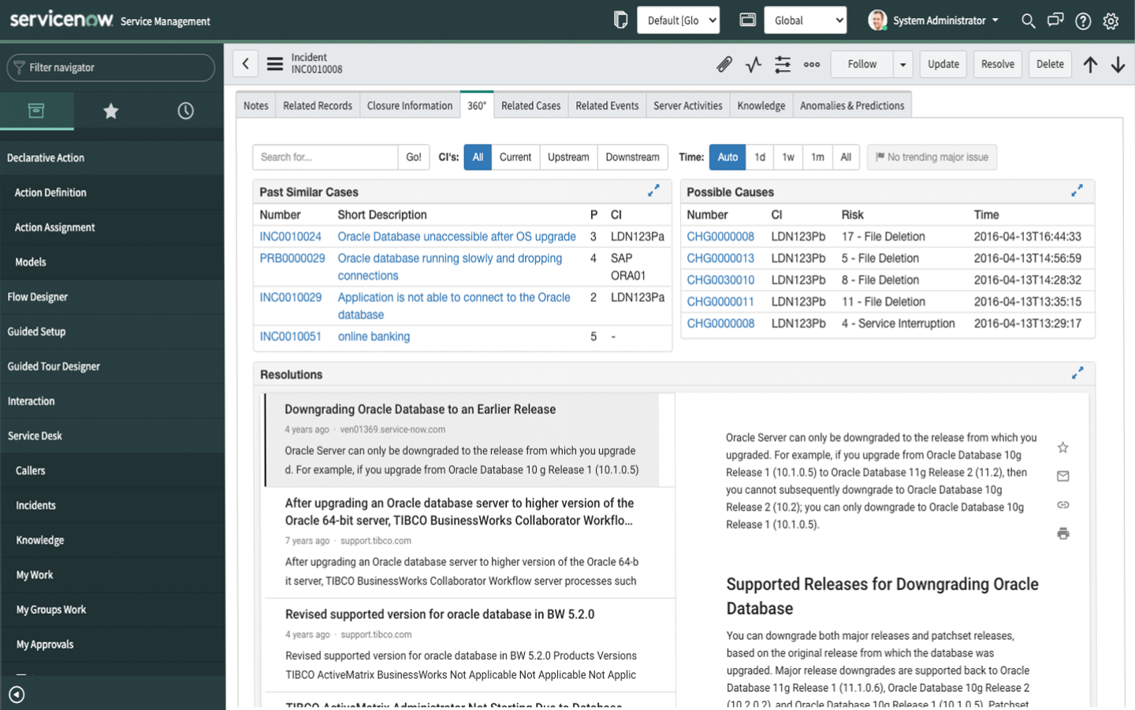The height and width of the screenshot is (710, 1135).
Task: Click the Search for... input field
Action: click(x=325, y=157)
